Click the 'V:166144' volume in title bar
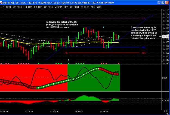 [104, 3]
